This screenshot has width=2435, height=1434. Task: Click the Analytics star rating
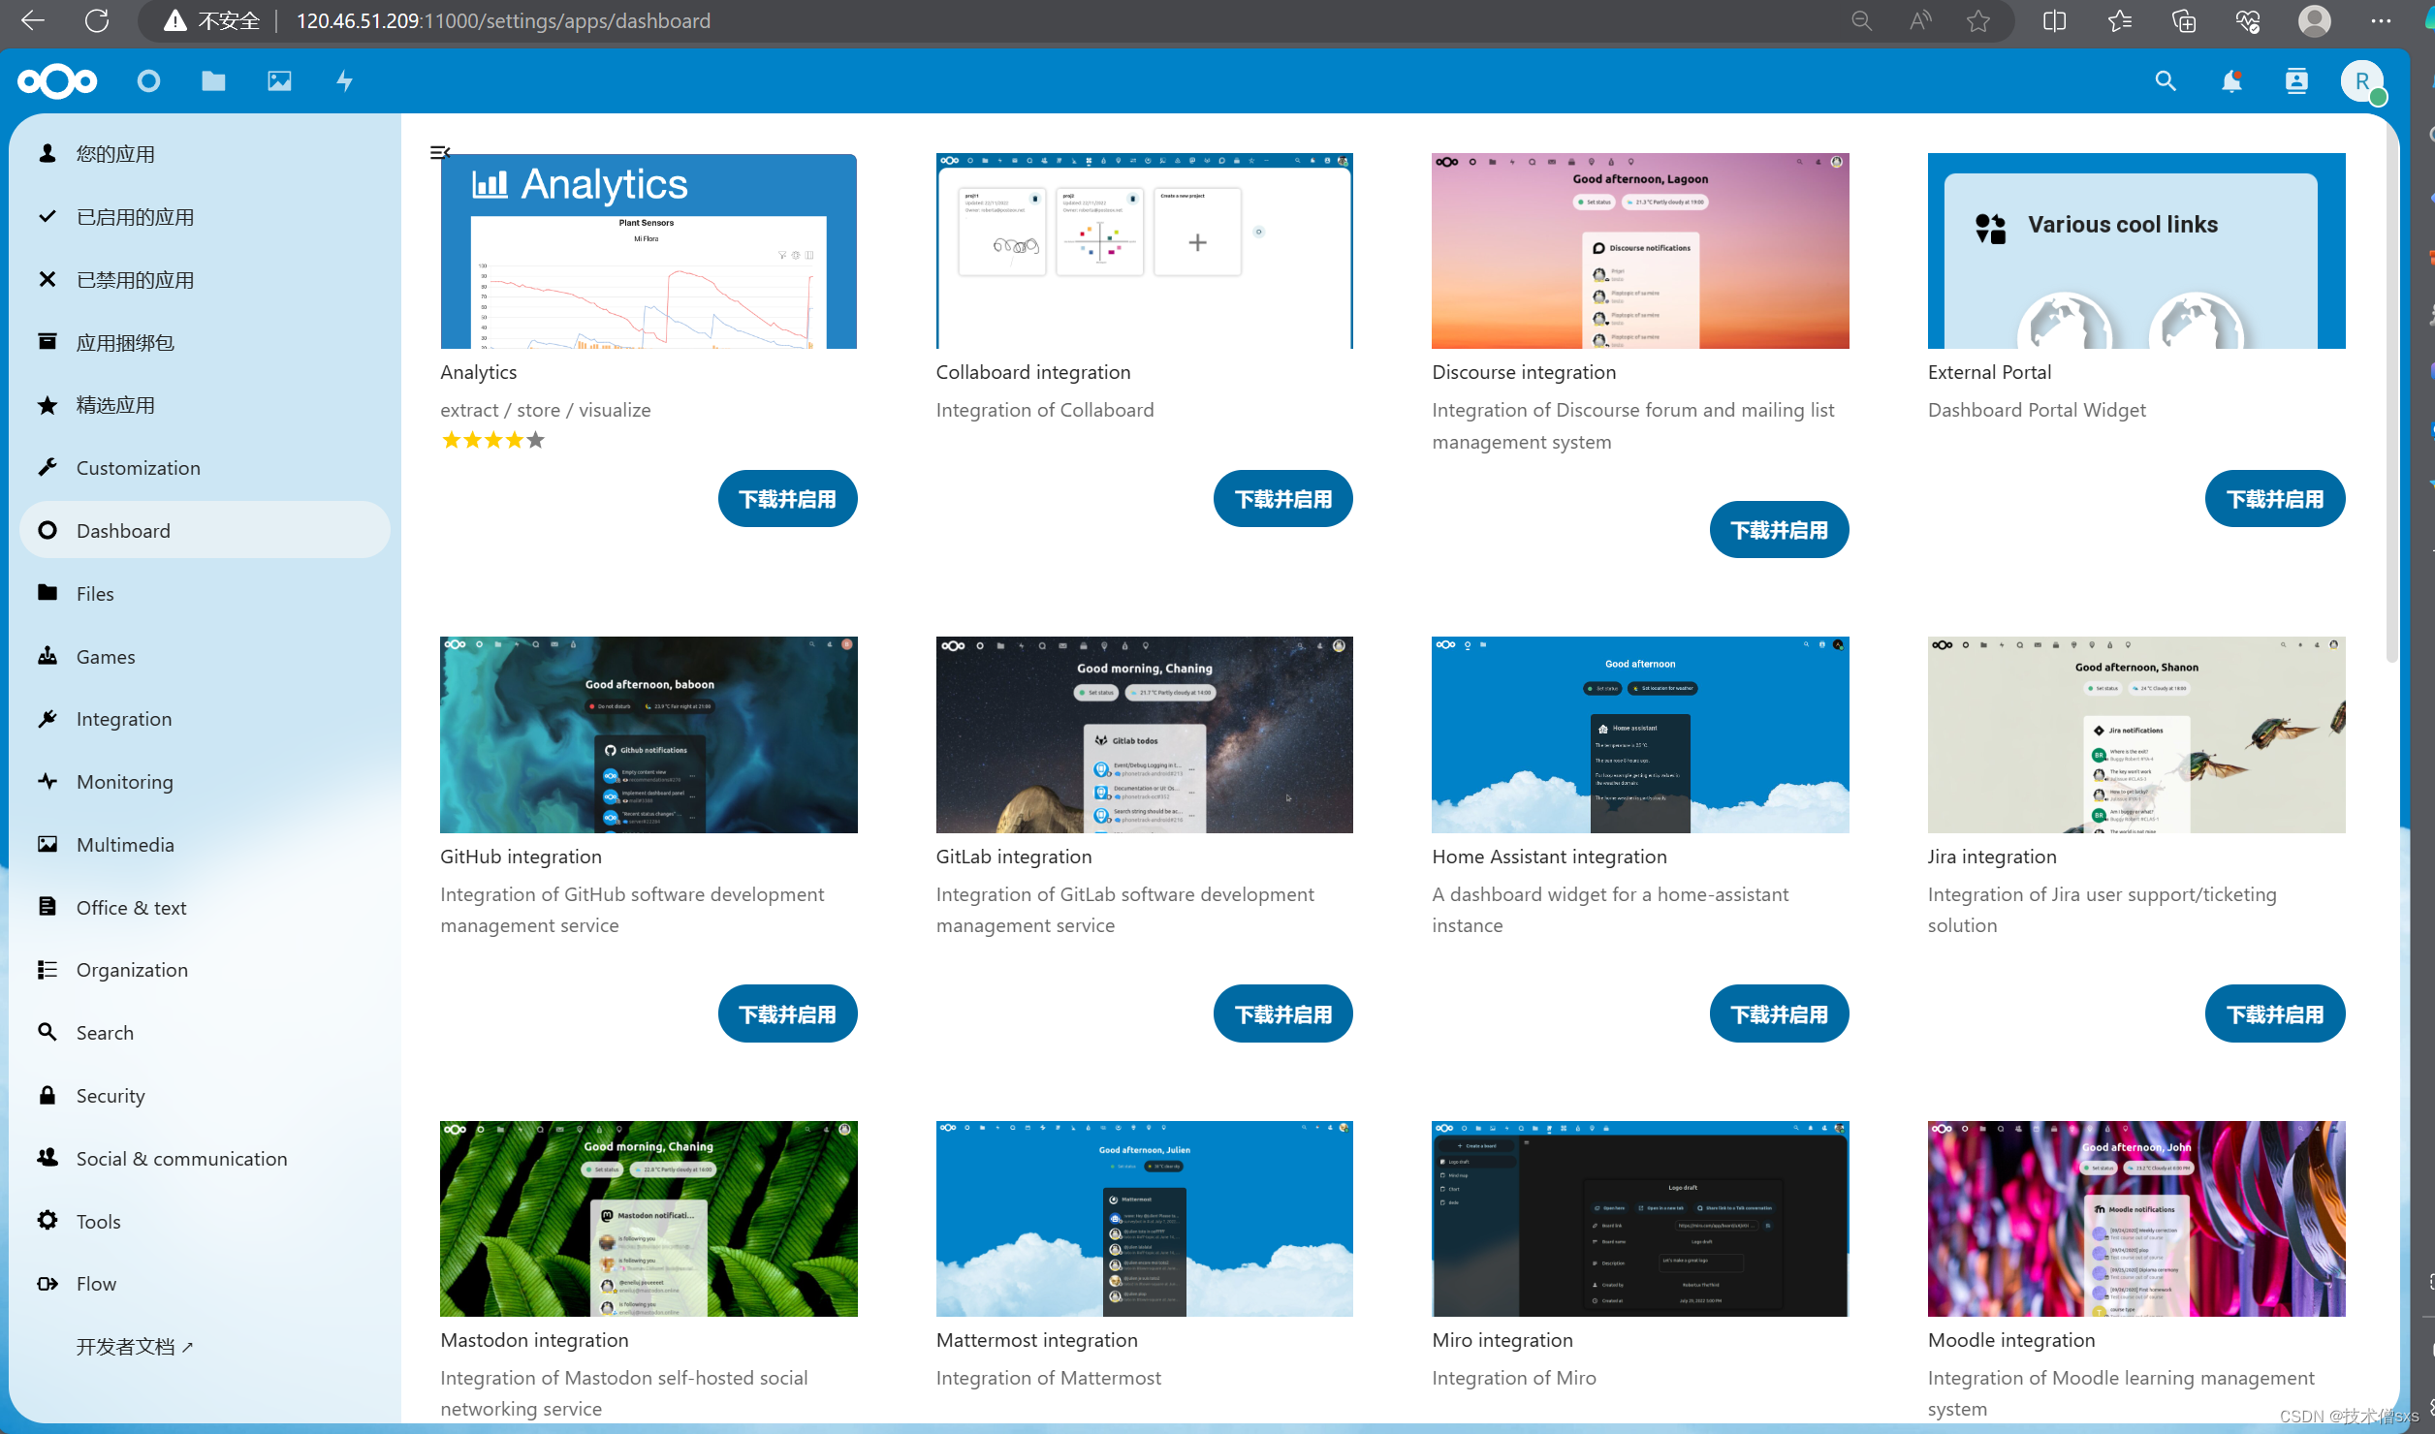tap(492, 441)
